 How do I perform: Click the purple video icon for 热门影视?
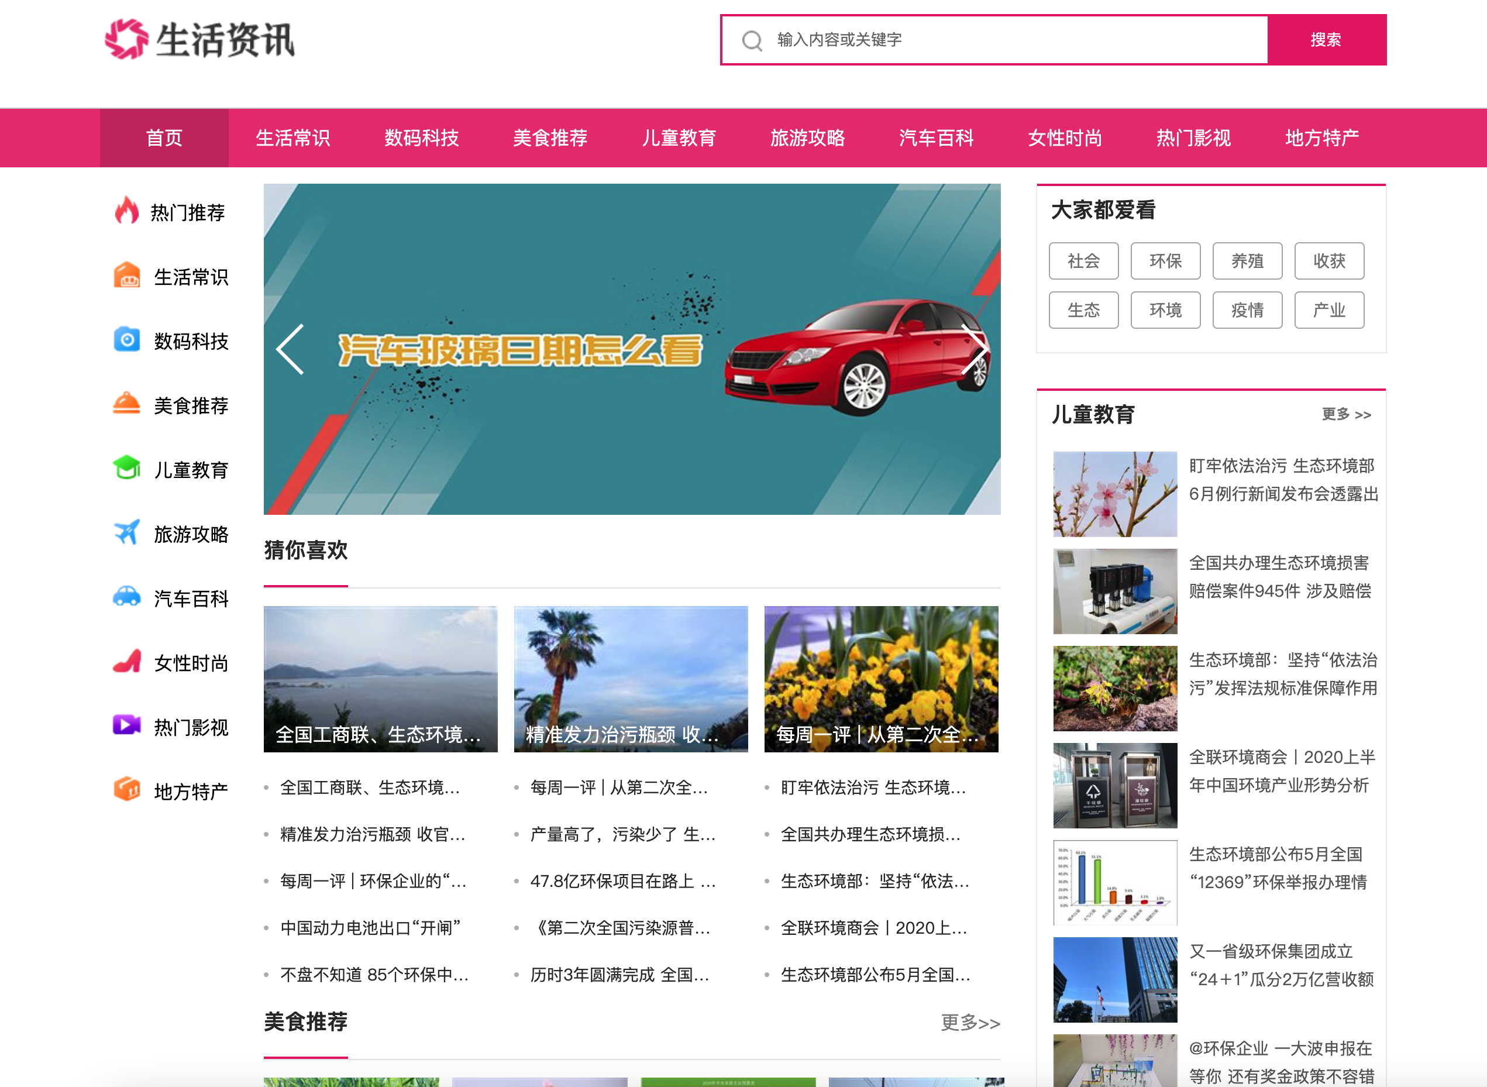coord(126,724)
